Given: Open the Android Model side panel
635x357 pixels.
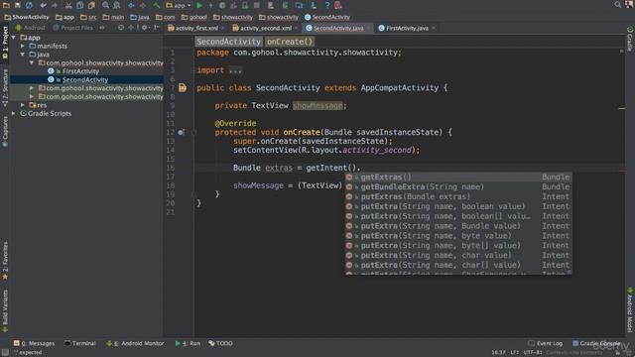Looking at the screenshot, I should tap(630, 309).
